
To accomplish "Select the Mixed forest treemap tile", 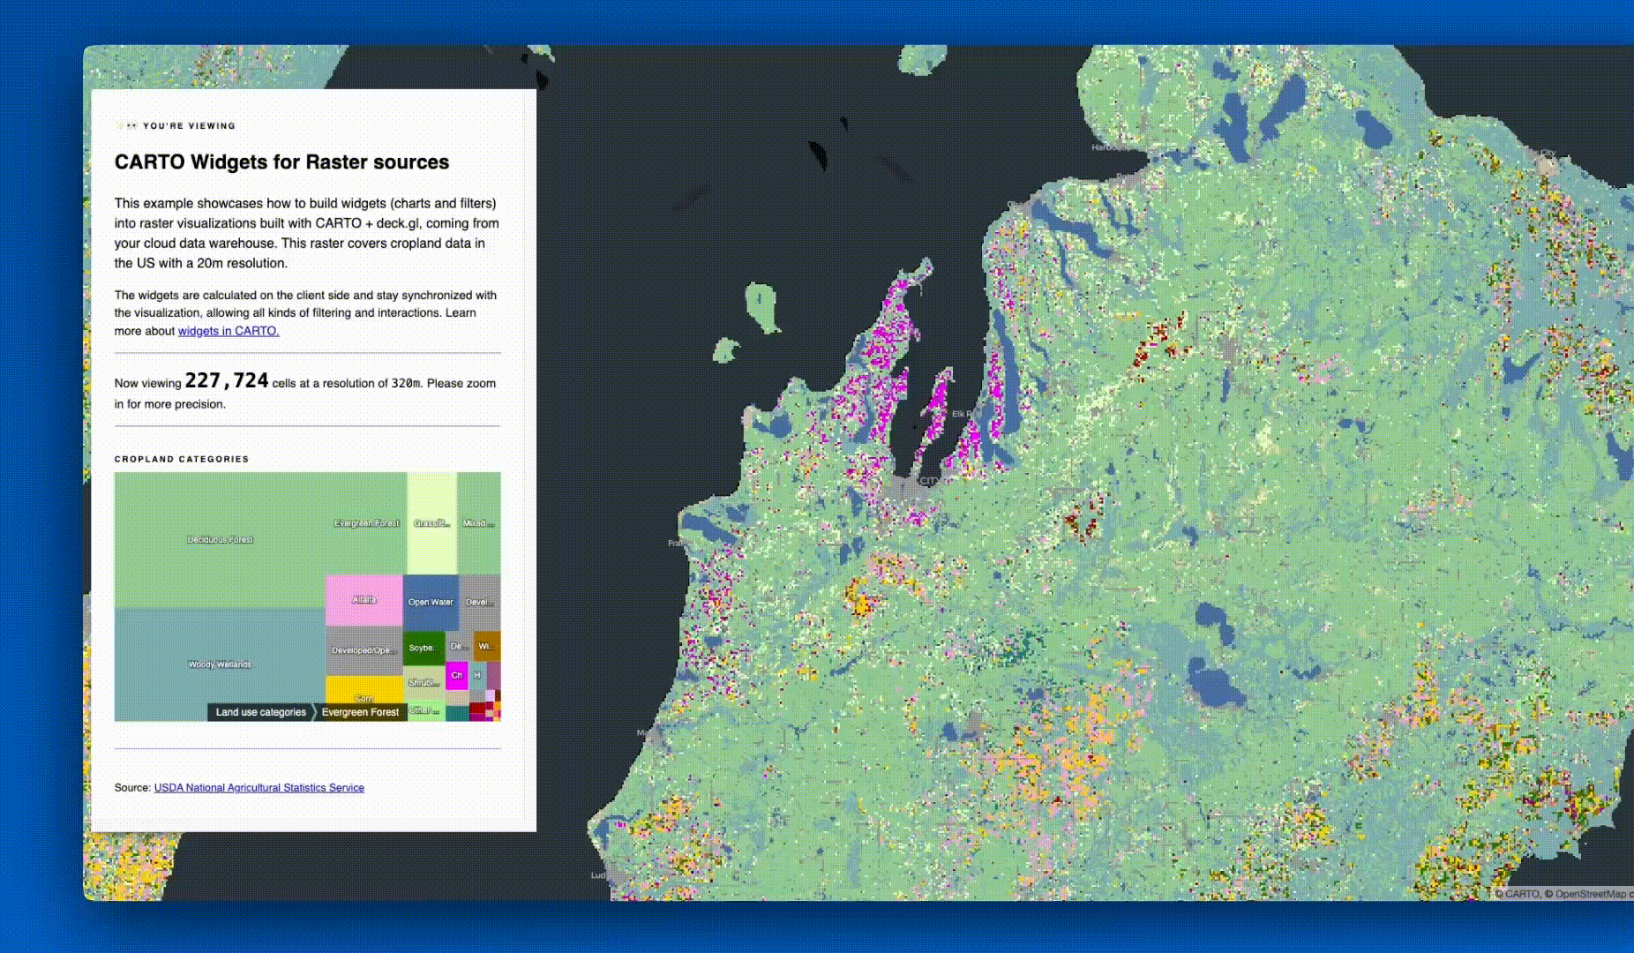I will click(x=478, y=523).
